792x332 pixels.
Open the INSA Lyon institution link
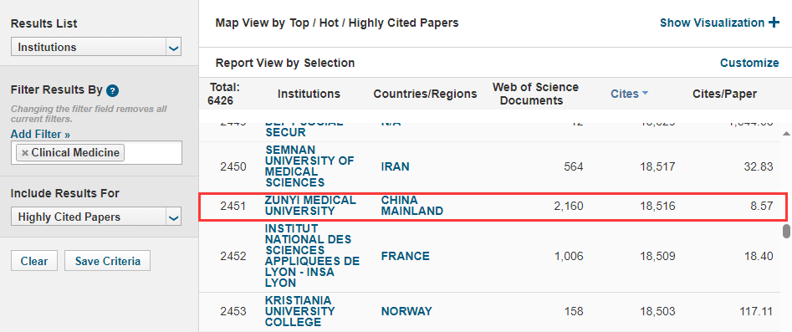click(312, 256)
